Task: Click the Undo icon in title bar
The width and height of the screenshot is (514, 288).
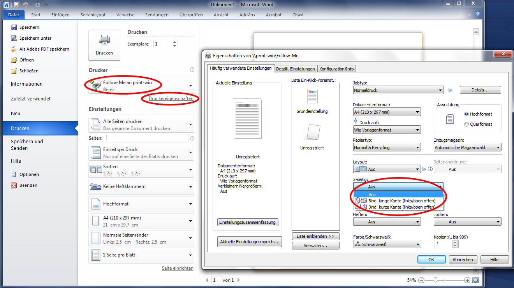Action: click(x=25, y=5)
